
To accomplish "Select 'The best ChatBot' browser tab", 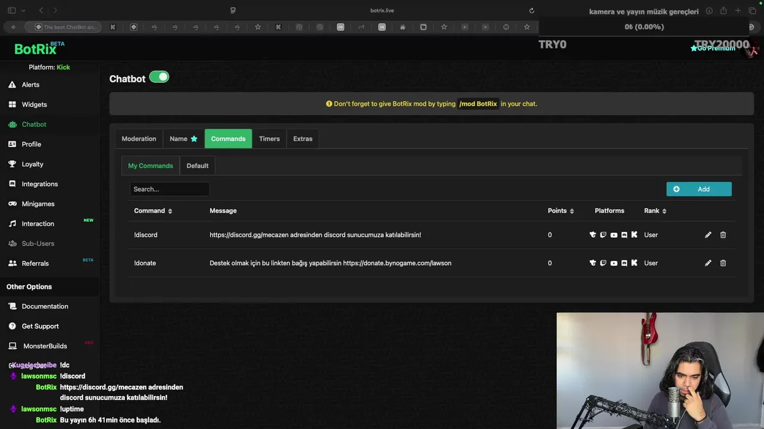I will click(63, 27).
